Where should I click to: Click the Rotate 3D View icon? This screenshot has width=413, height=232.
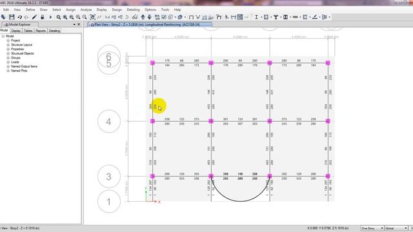coord(127,17)
